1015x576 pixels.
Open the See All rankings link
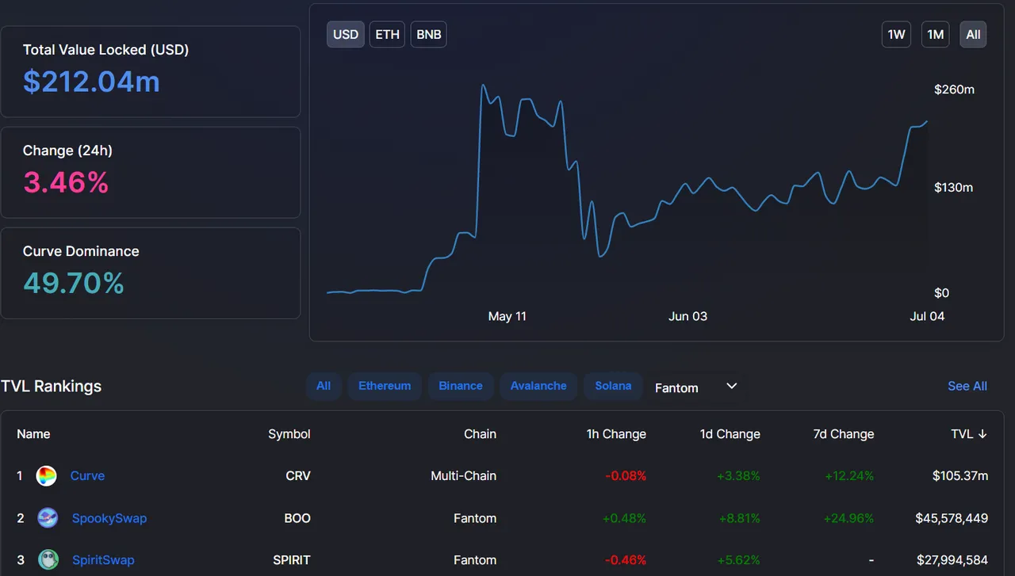pos(967,386)
